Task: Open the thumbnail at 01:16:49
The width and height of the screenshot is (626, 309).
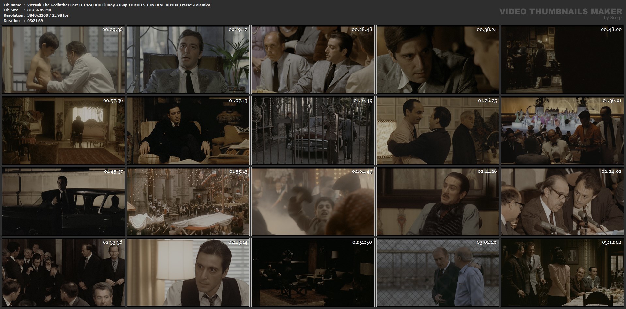Action: [313, 131]
